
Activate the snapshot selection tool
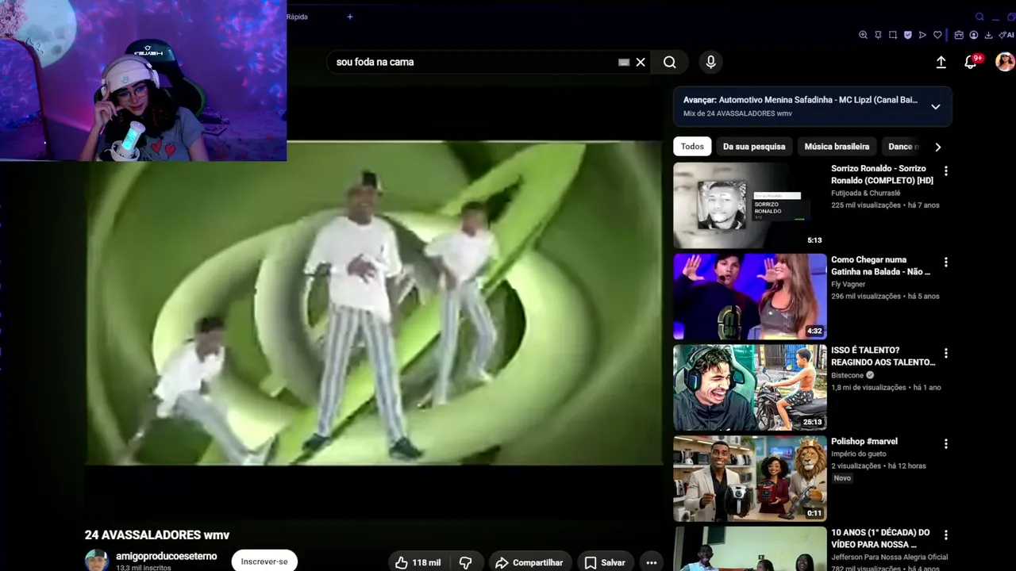coord(893,35)
